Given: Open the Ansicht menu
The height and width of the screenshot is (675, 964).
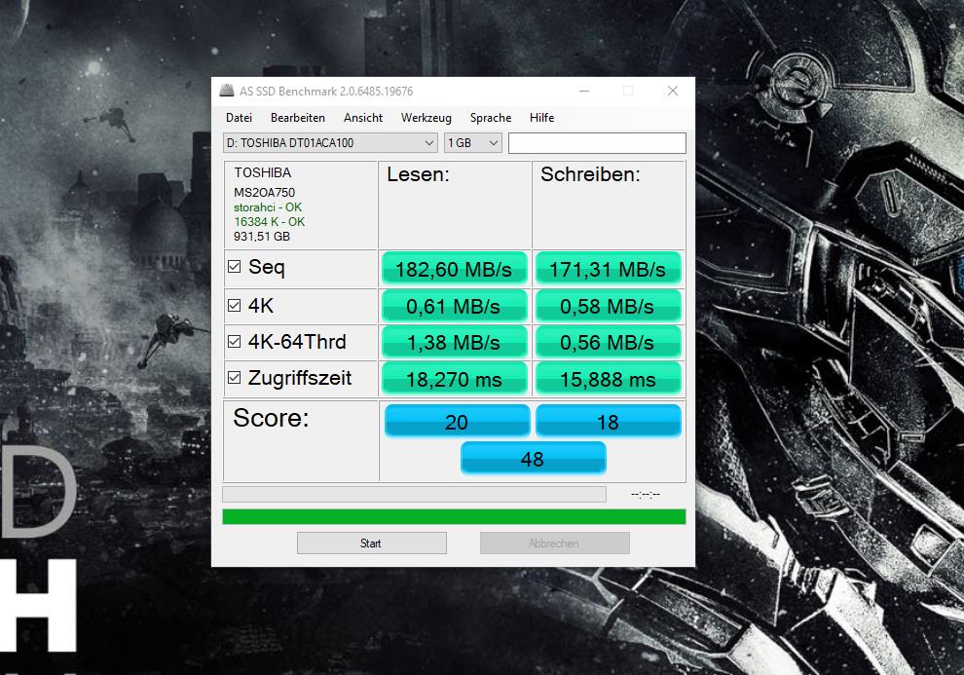Looking at the screenshot, I should (363, 118).
